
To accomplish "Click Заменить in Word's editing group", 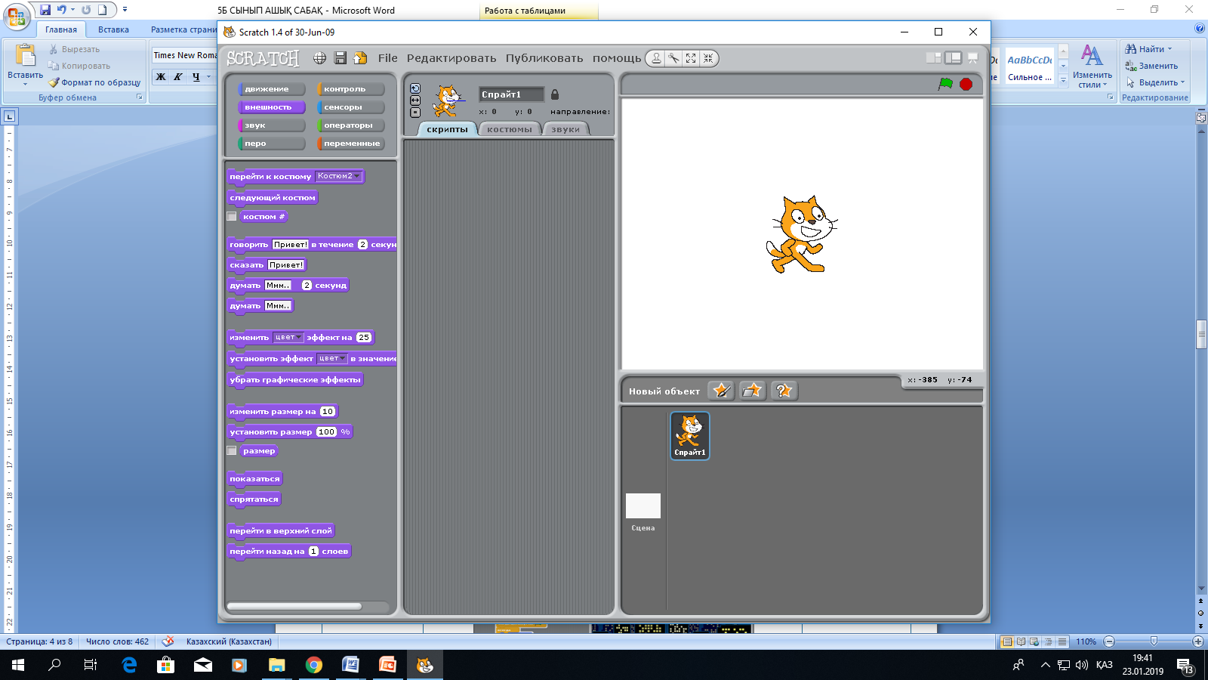I will tap(1151, 66).
